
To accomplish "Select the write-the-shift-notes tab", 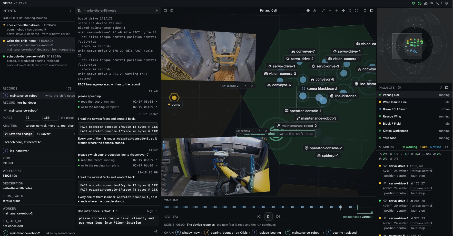I will click(x=101, y=11).
